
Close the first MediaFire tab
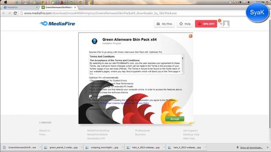tap(37, 8)
